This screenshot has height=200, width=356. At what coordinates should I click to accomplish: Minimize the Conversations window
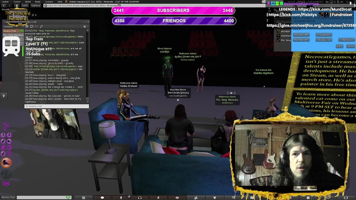[x=85, y=22]
